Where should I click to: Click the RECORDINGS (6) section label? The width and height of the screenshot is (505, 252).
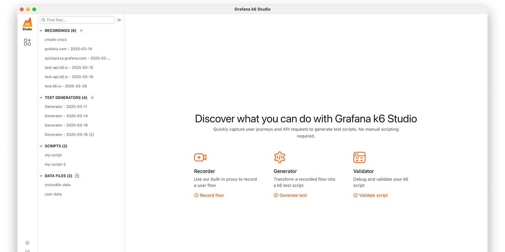pyautogui.click(x=61, y=31)
